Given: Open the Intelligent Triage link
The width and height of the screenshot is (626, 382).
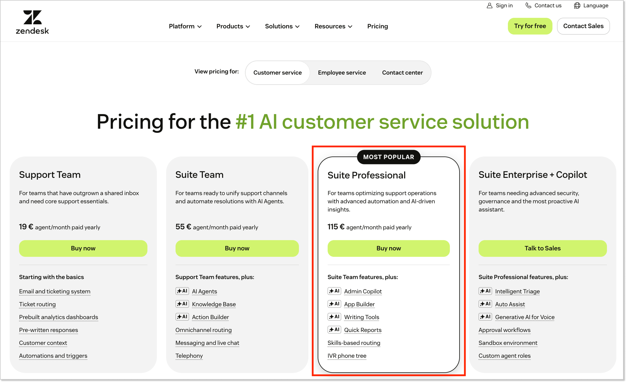Looking at the screenshot, I should (x=517, y=291).
